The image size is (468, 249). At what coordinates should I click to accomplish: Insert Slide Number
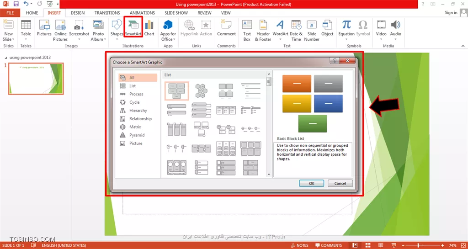[312, 31]
